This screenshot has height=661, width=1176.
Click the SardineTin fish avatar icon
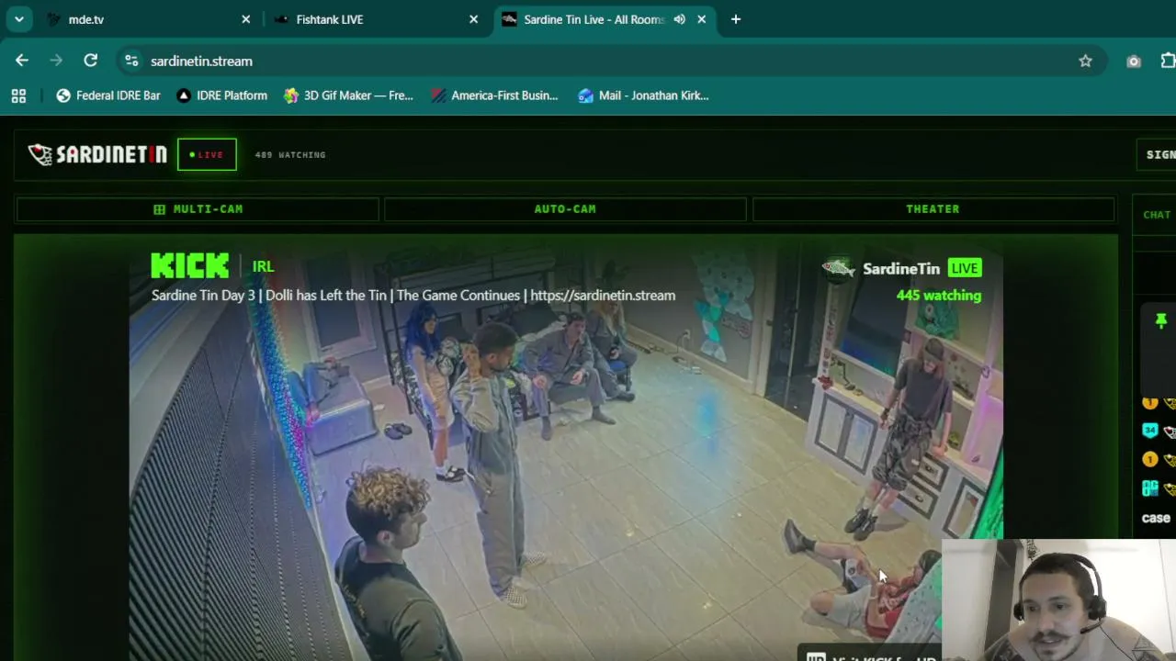(x=838, y=268)
